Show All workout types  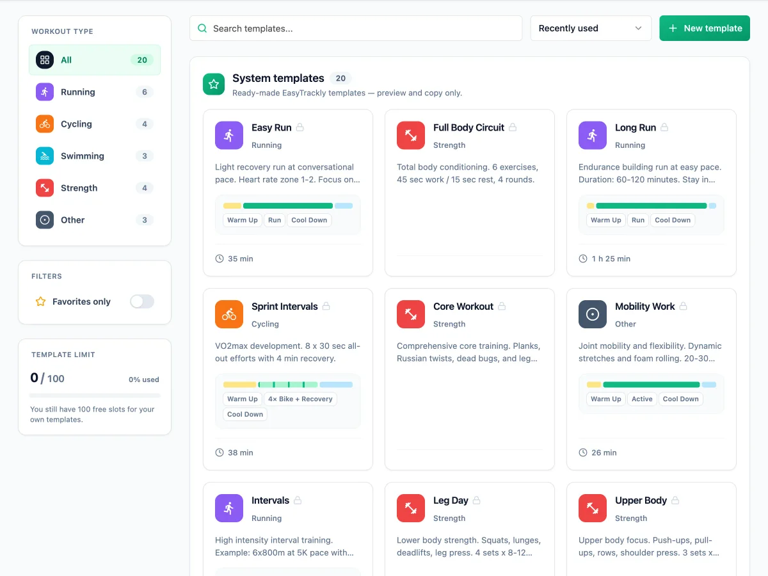click(x=95, y=60)
